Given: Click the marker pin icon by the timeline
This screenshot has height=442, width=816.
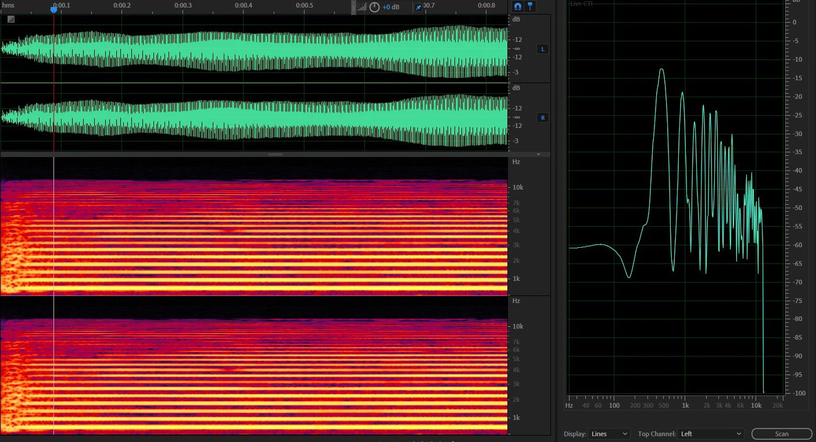Looking at the screenshot, I should [530, 6].
